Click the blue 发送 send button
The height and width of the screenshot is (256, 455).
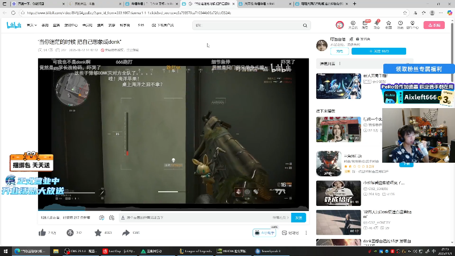point(299,218)
